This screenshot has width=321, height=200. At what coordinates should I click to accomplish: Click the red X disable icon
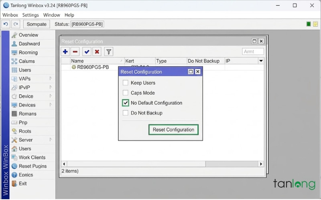click(x=97, y=52)
